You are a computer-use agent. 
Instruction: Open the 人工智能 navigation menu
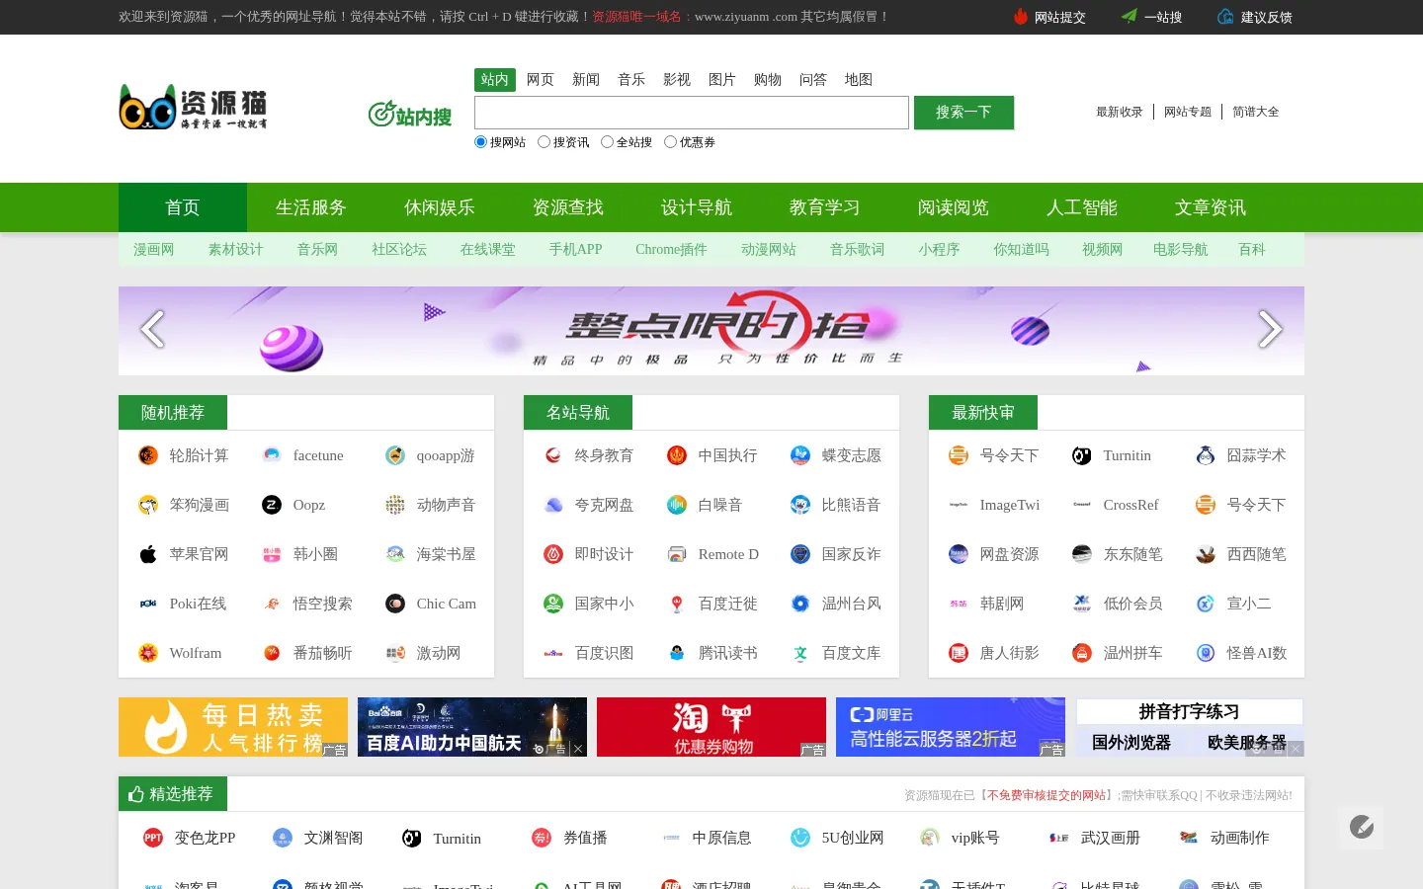tap(1082, 207)
